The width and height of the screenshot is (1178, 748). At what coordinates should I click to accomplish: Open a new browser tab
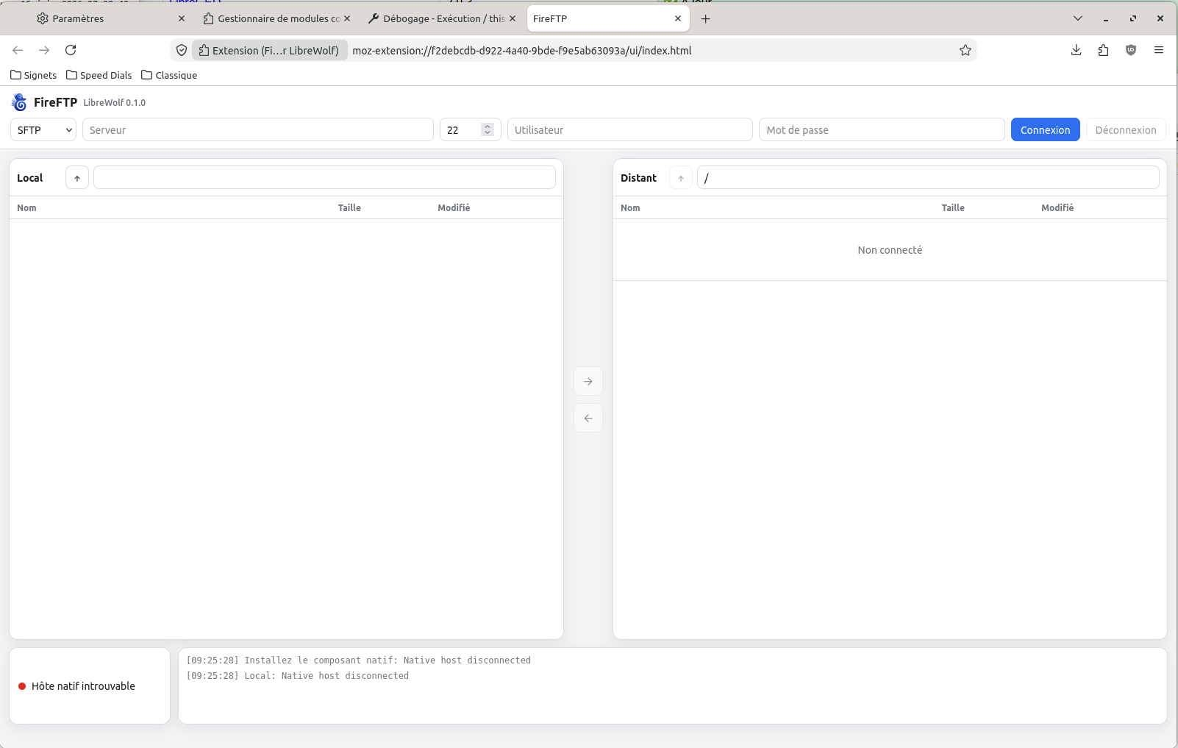[x=706, y=18]
